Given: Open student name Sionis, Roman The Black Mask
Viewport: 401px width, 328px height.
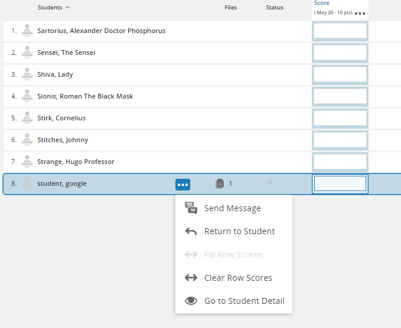Looking at the screenshot, I should (85, 96).
